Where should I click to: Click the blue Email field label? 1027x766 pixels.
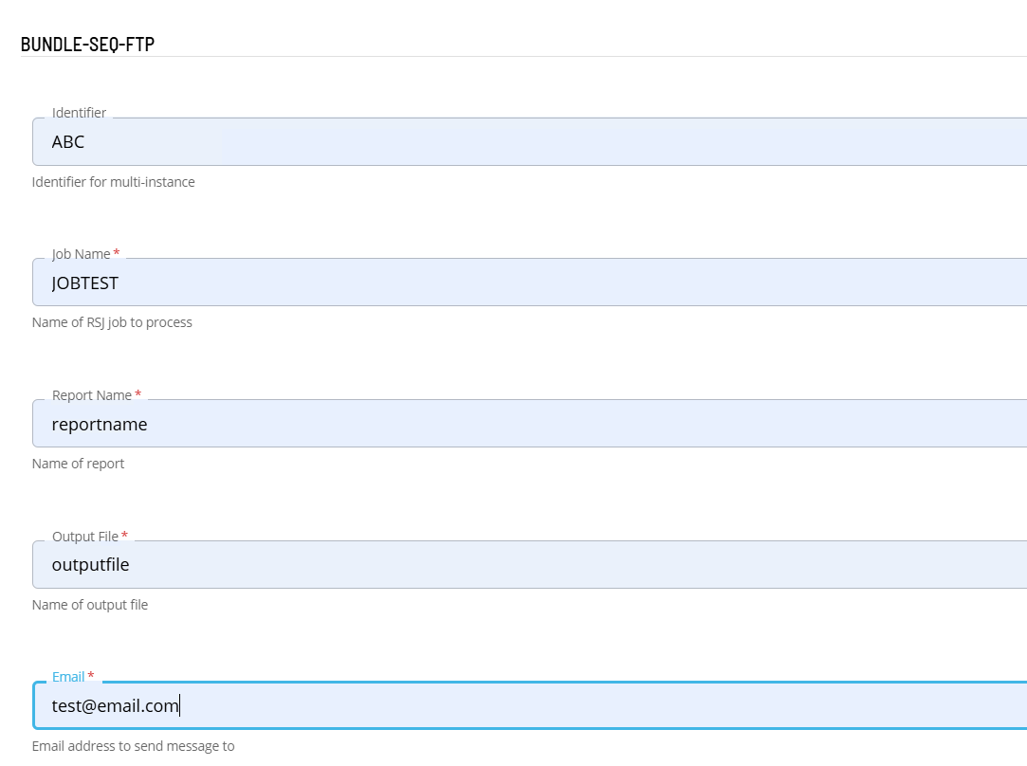(68, 677)
